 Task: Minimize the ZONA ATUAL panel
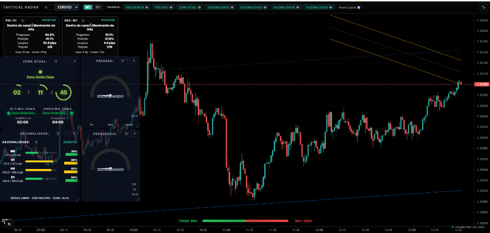(68, 62)
